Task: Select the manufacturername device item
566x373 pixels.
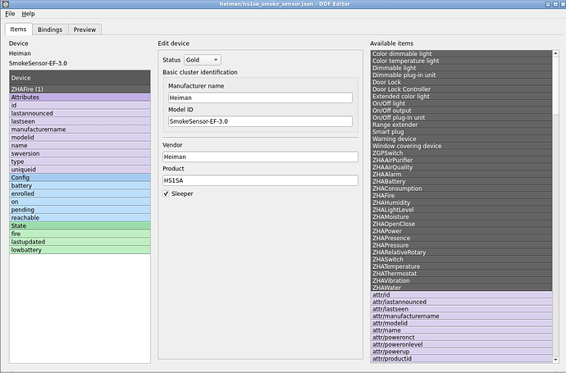Action: [80, 130]
